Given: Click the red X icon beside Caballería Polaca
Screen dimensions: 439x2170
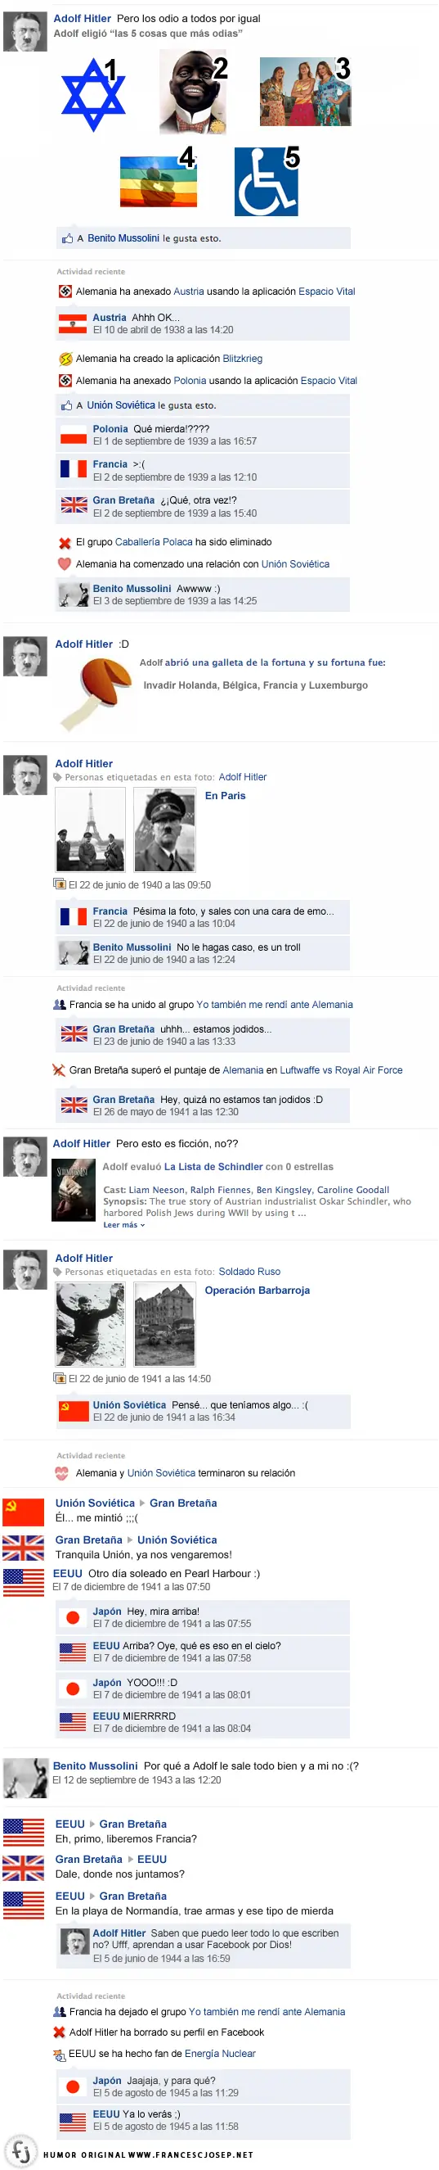Looking at the screenshot, I should point(64,542).
